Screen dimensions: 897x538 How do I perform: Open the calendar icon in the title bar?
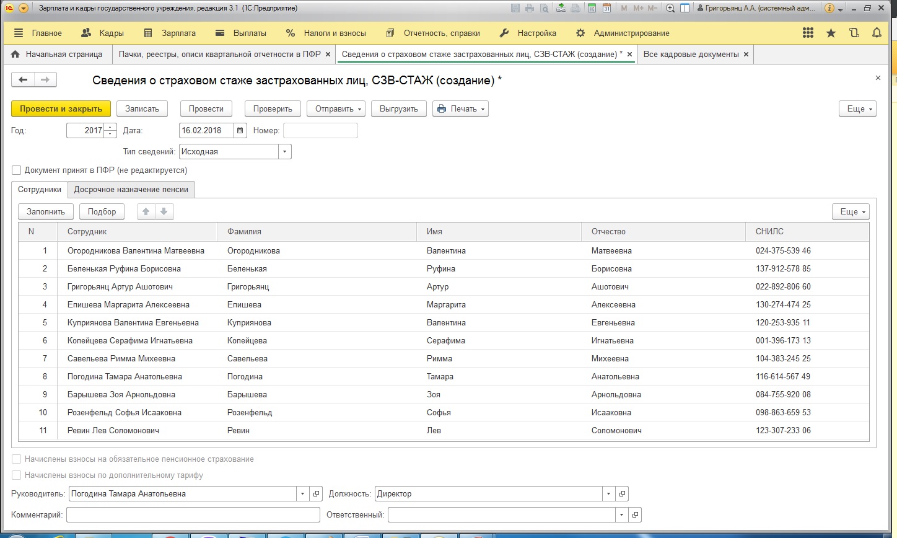tap(607, 8)
